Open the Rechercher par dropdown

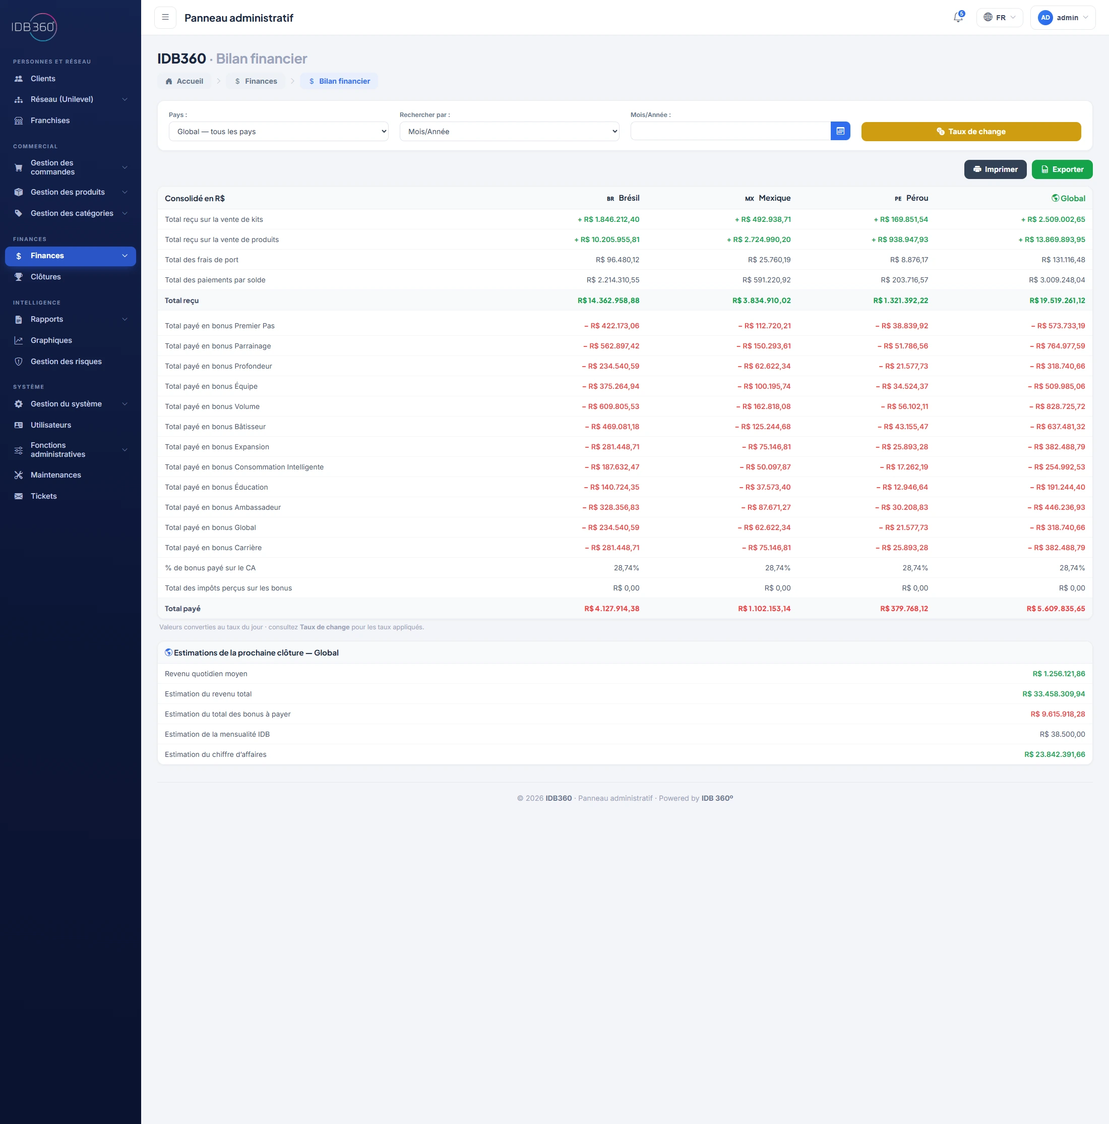[x=510, y=132]
